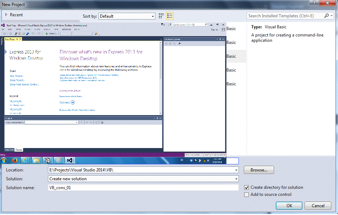Open the TOOLS menu in Visual Studio

click(x=47, y=29)
